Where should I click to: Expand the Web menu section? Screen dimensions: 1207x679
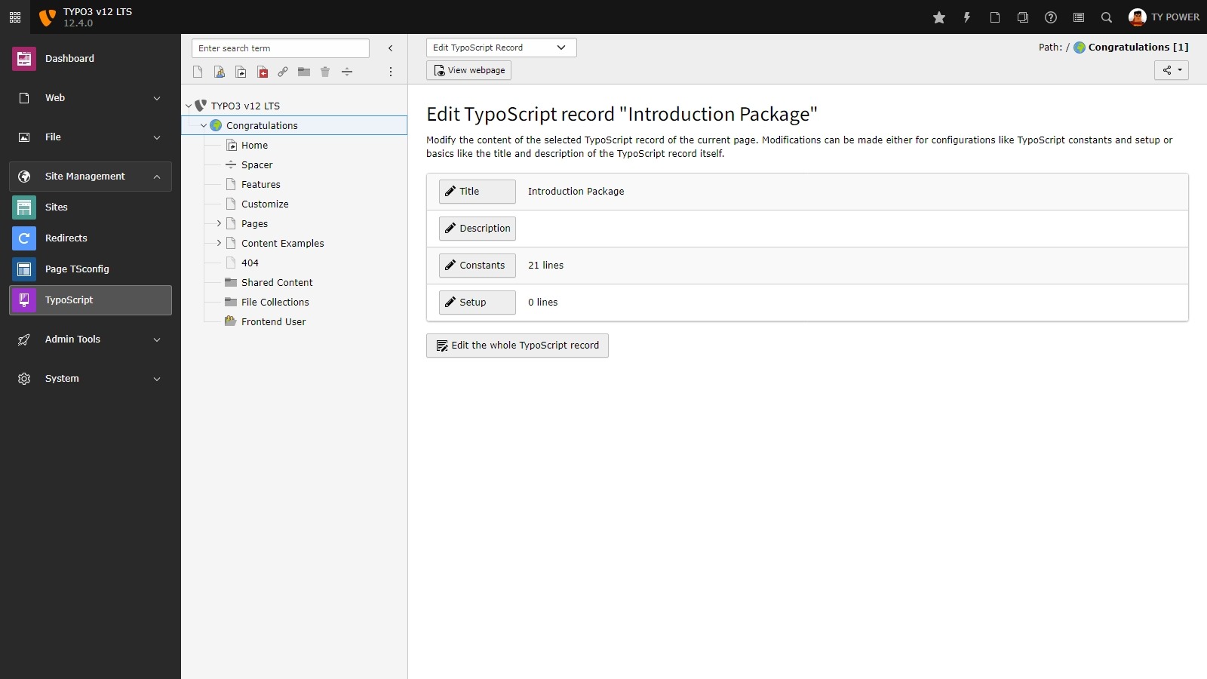point(91,98)
